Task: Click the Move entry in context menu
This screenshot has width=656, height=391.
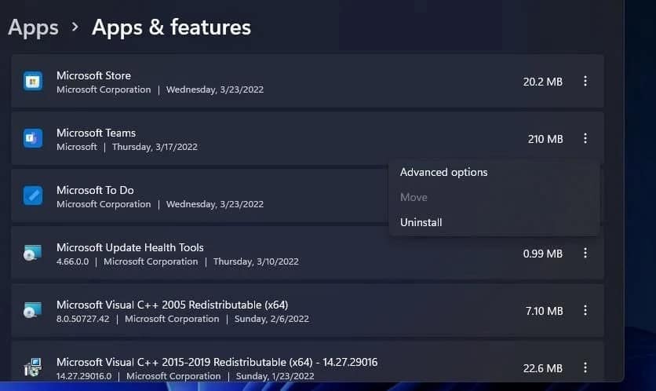Action: (x=414, y=198)
